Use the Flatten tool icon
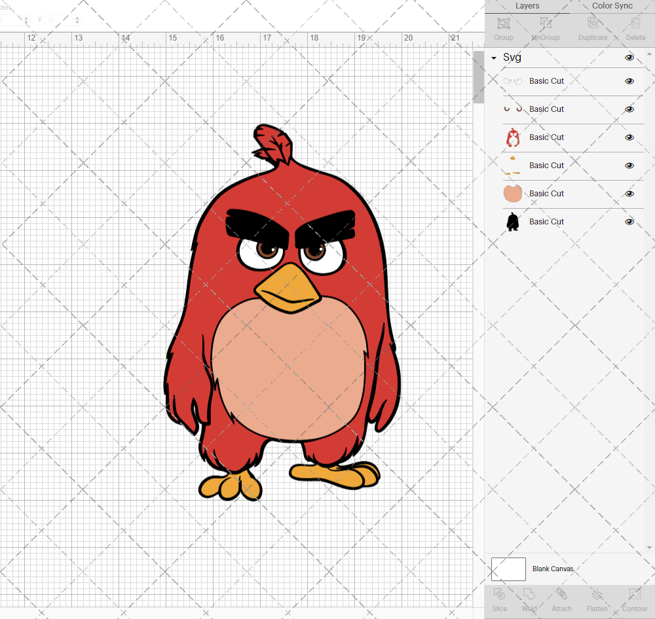Viewport: 655px width, 619px height. (x=597, y=594)
